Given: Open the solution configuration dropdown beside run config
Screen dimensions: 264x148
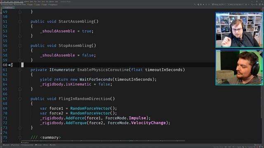Looking at the screenshot, I should coord(219,5).
